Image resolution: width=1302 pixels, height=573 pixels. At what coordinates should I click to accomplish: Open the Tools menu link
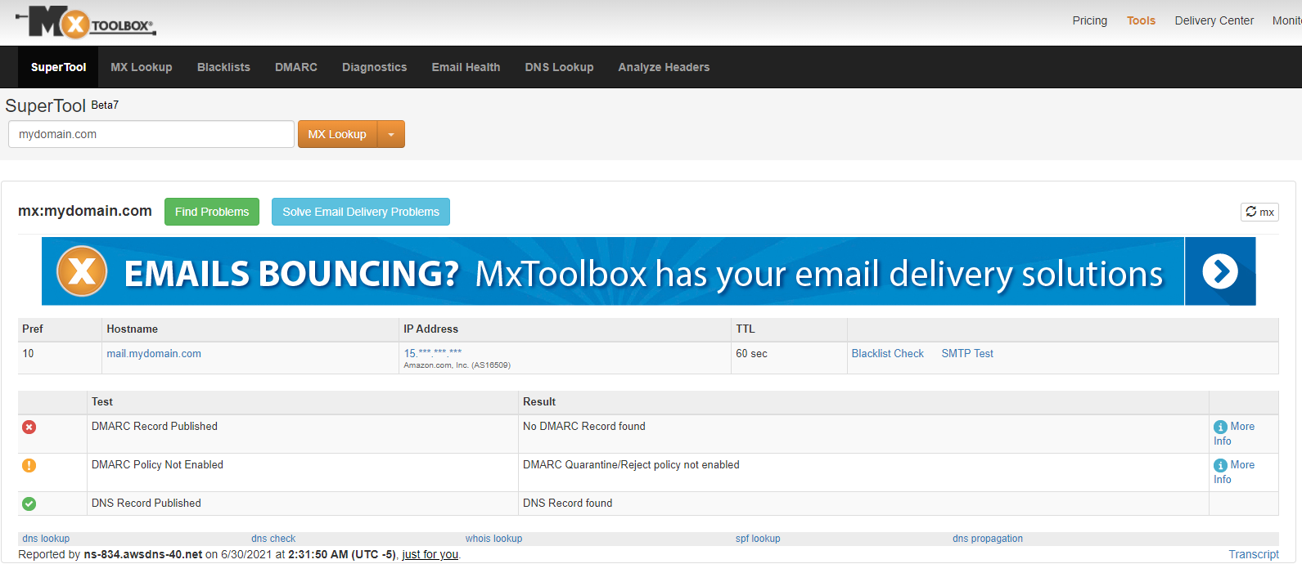[x=1141, y=20]
